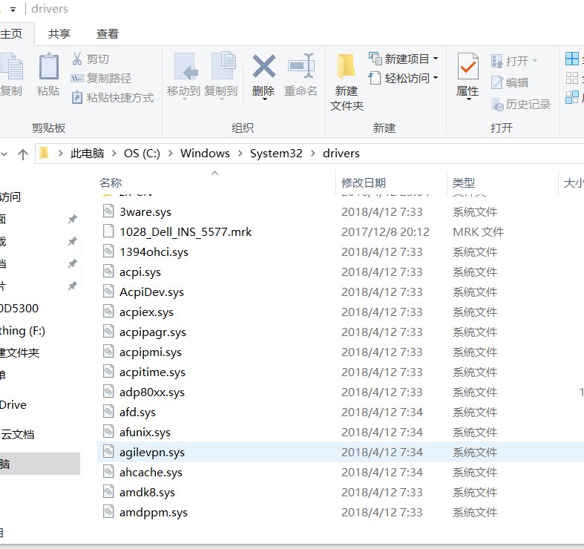
Task: Open Easy access (轻松访问) dropdown
Action: pos(436,78)
